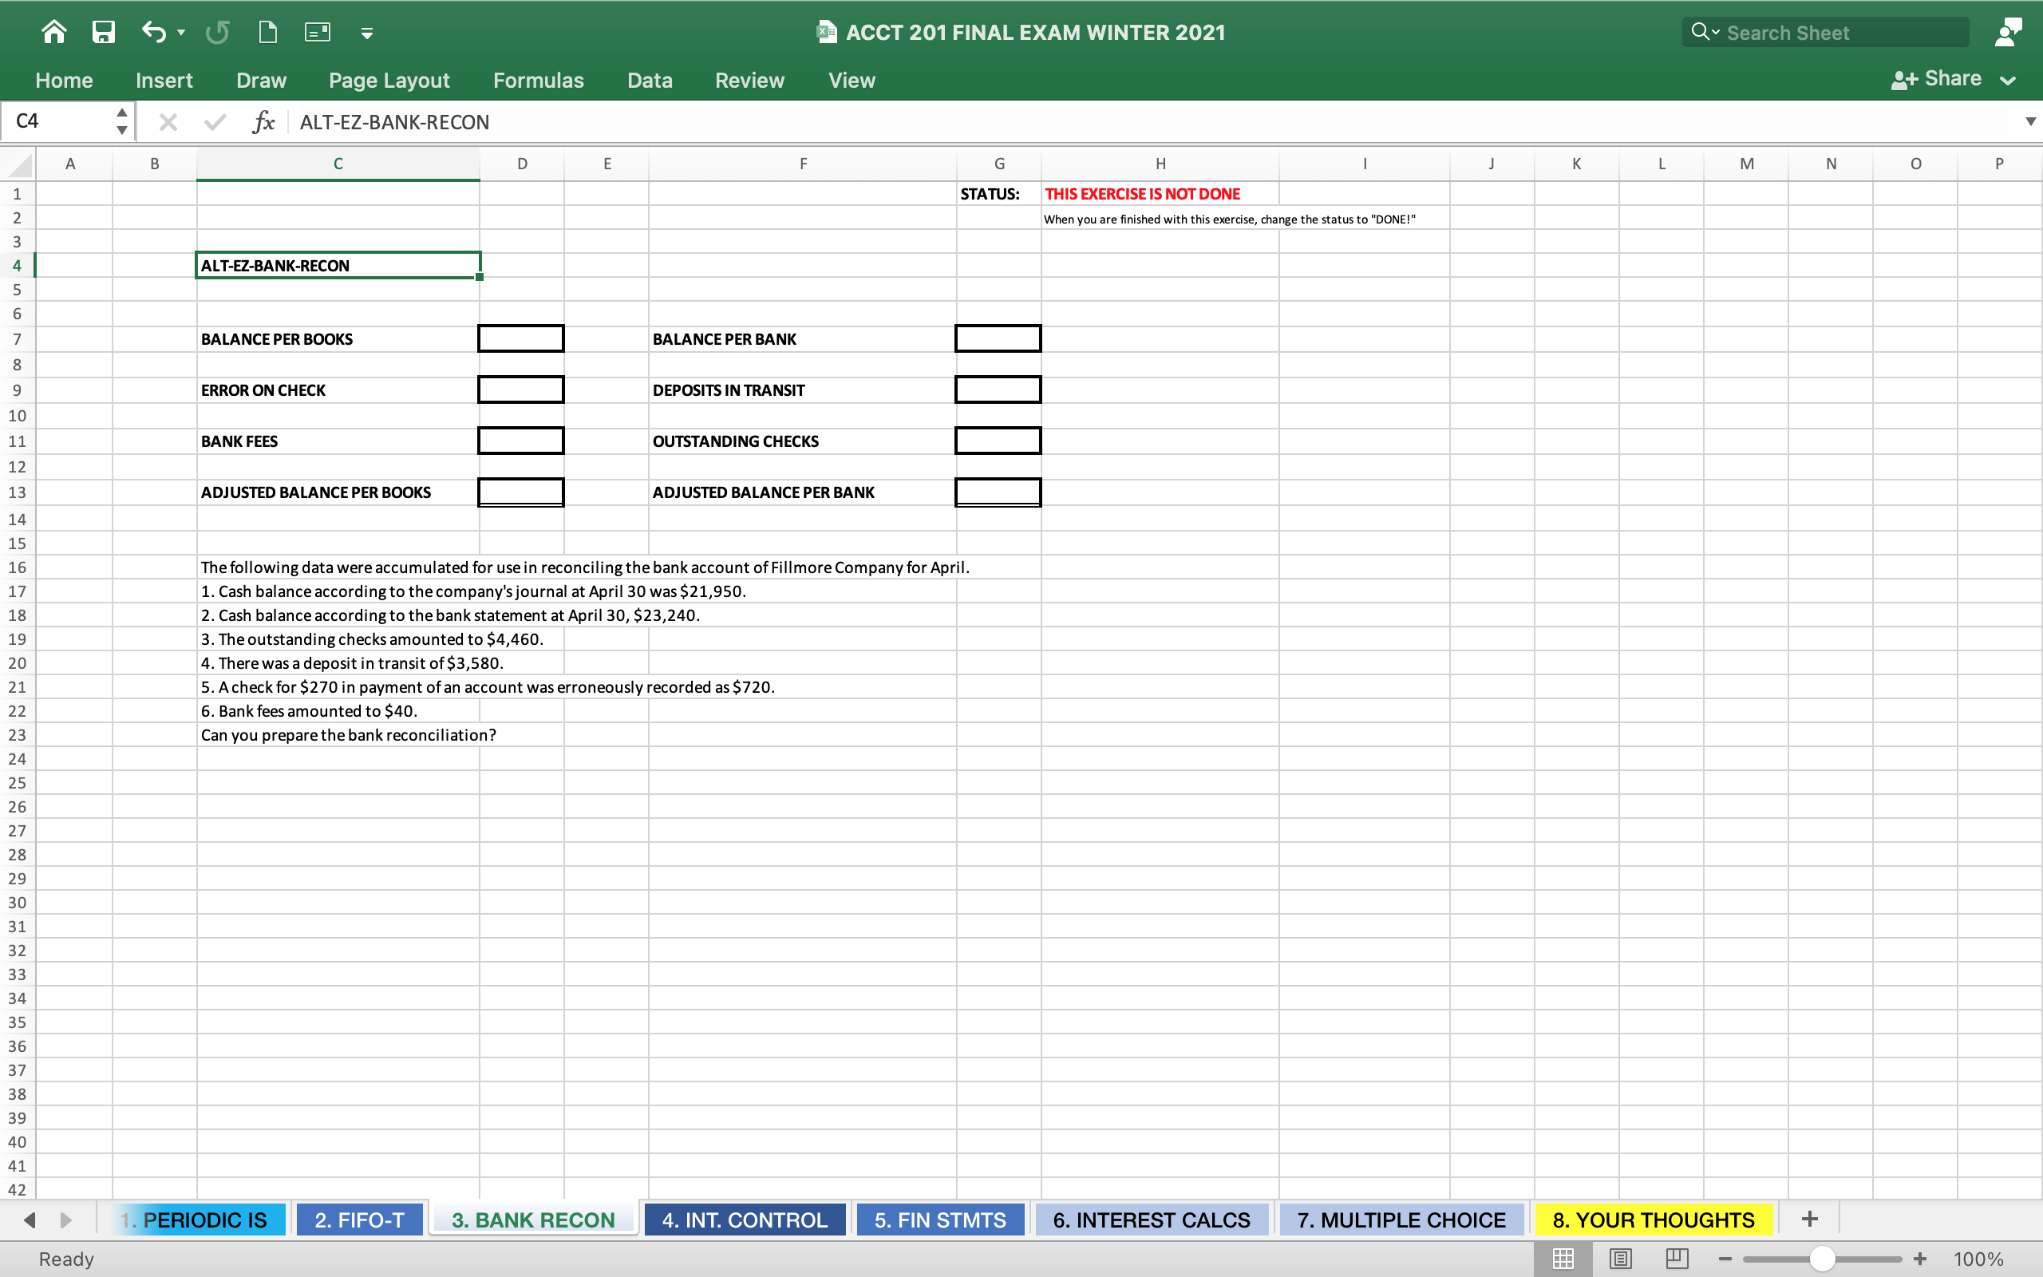2043x1277 pixels.
Task: Click the zoom slider handle
Action: pos(1822,1259)
